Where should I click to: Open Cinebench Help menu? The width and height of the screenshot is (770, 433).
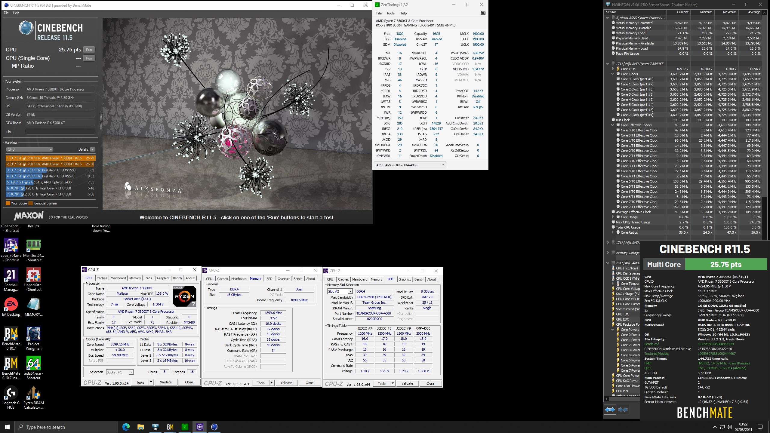click(x=16, y=13)
